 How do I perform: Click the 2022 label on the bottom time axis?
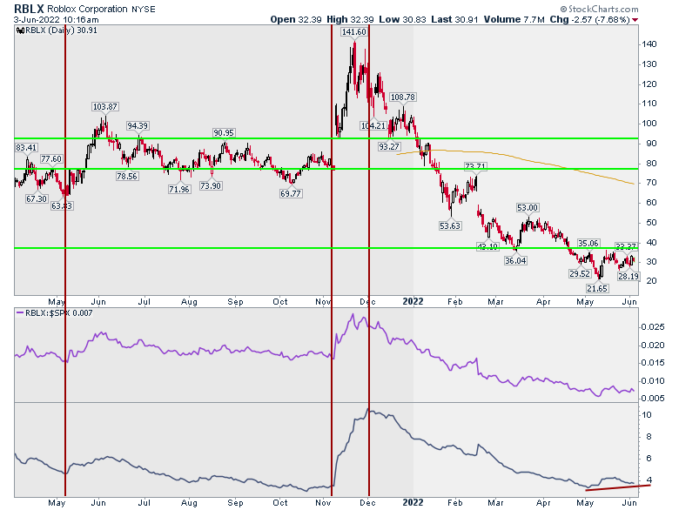tap(413, 503)
